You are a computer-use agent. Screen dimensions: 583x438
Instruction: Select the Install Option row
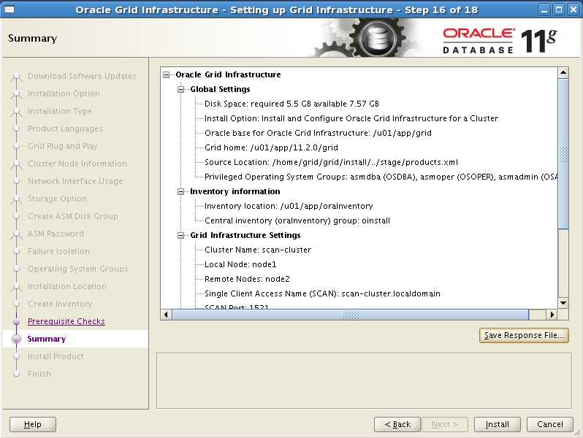point(351,118)
